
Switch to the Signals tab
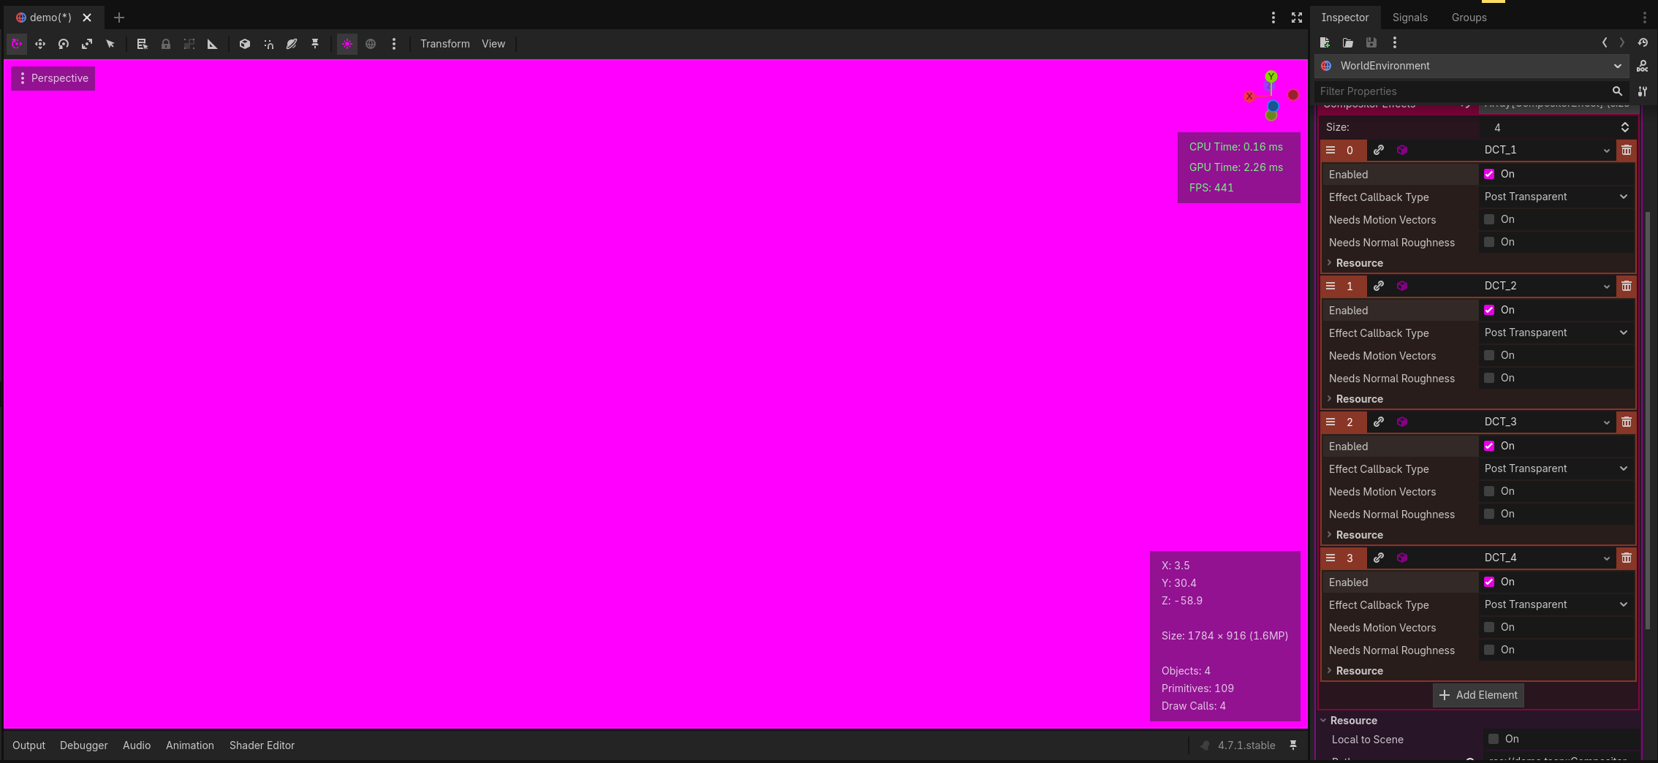pyautogui.click(x=1410, y=18)
